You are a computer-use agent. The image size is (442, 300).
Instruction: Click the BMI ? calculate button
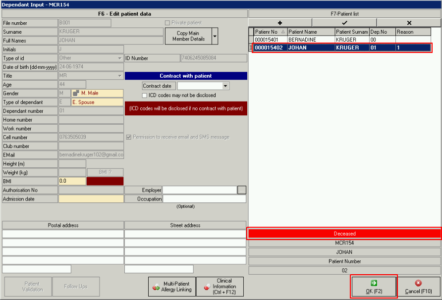tap(105, 172)
